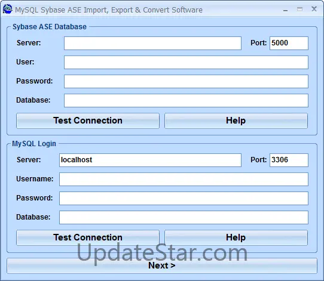Screen dimensions: 324x281
Task: Open Help in the MySQL Login section
Action: [236, 237]
